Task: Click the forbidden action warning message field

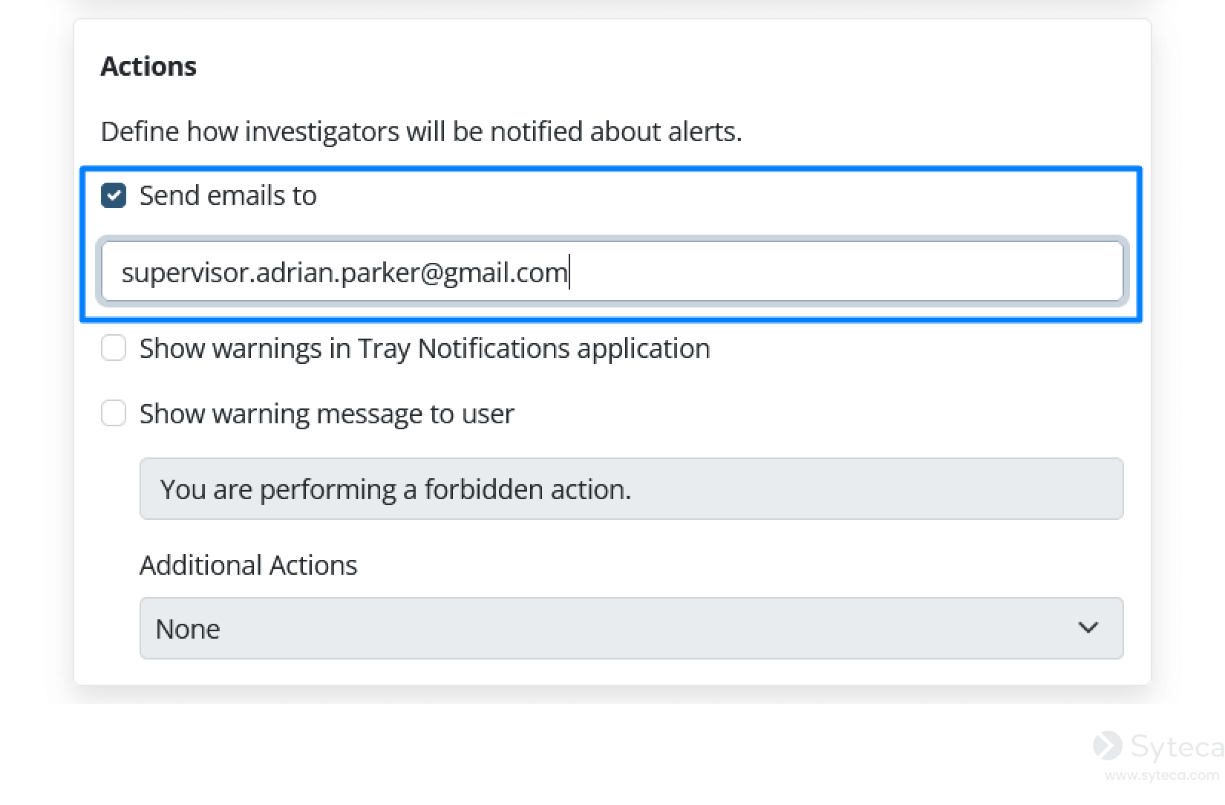Action: point(631,489)
